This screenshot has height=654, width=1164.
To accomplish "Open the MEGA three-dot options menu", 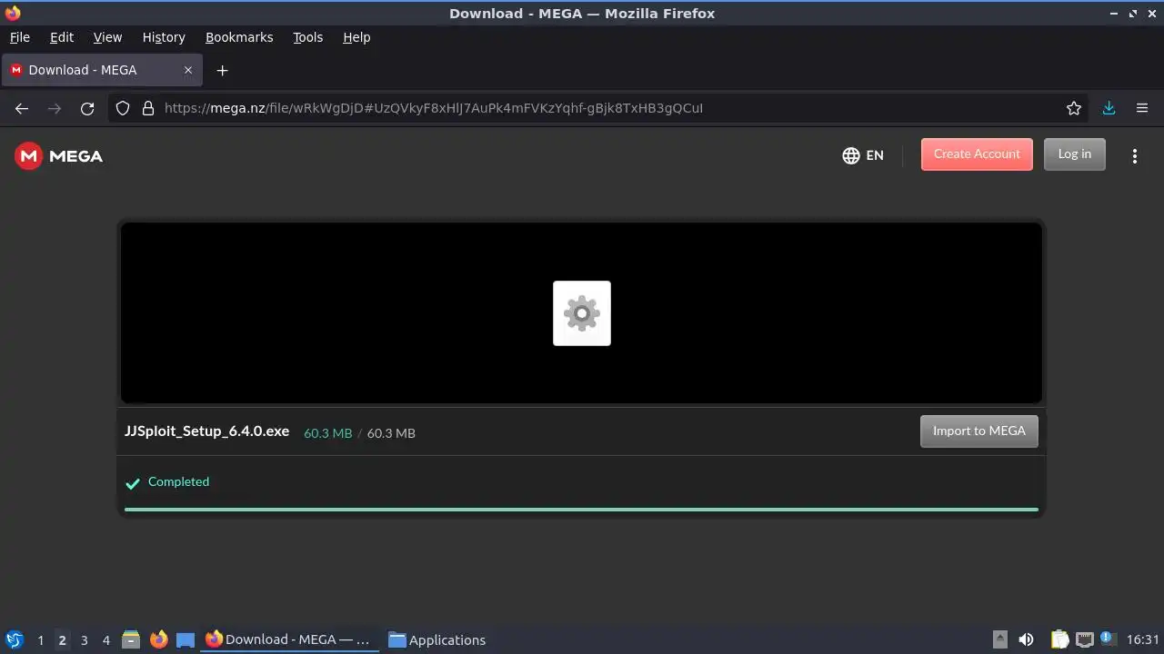I will (1134, 156).
